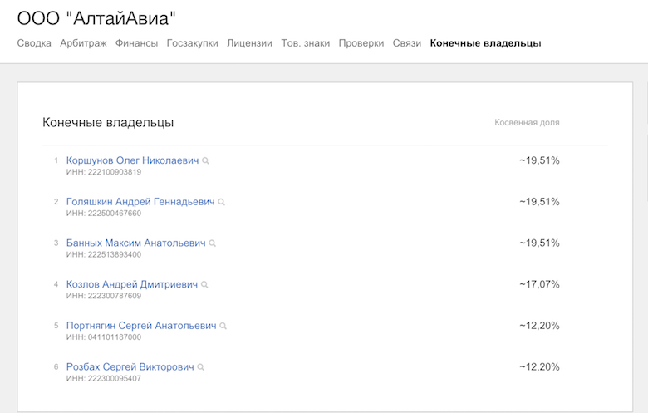Click search icon next to Коршунов Олег Николаевич
648x413 pixels.
[x=205, y=161]
